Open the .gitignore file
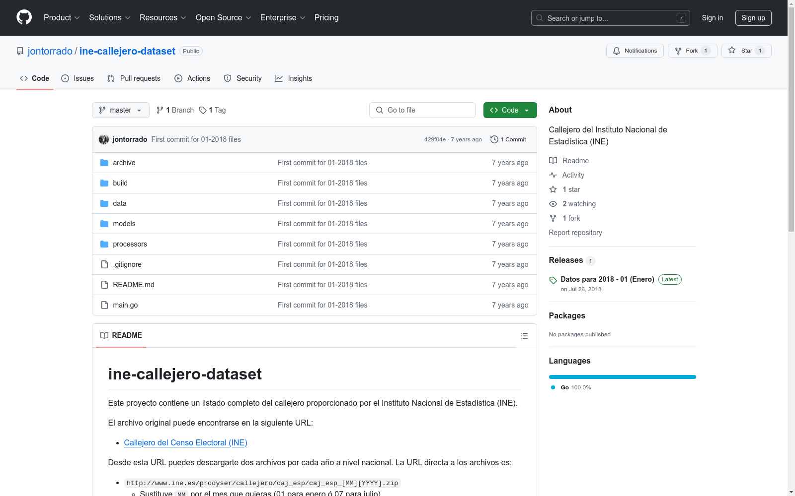795x496 pixels. click(127, 264)
